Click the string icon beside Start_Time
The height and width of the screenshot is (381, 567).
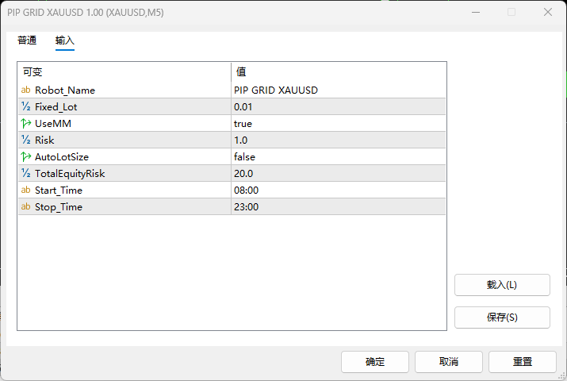point(26,190)
